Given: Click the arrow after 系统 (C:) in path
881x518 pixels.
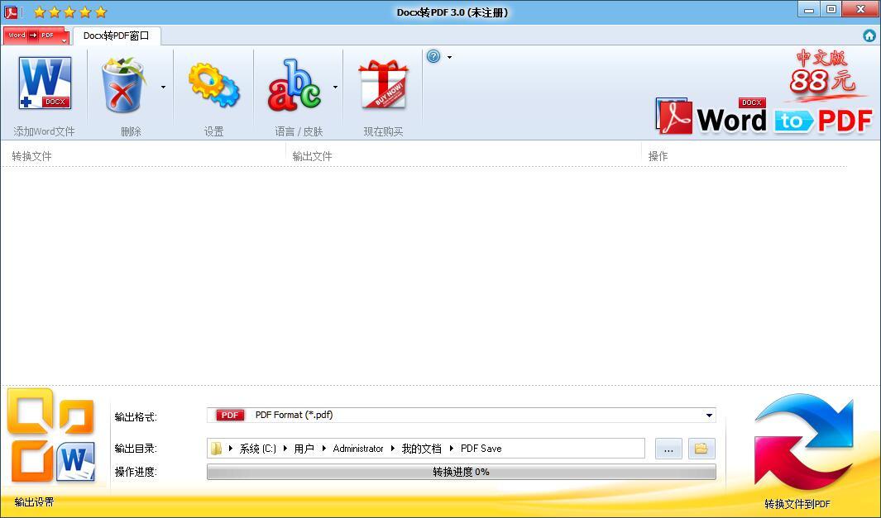Looking at the screenshot, I should [x=285, y=449].
